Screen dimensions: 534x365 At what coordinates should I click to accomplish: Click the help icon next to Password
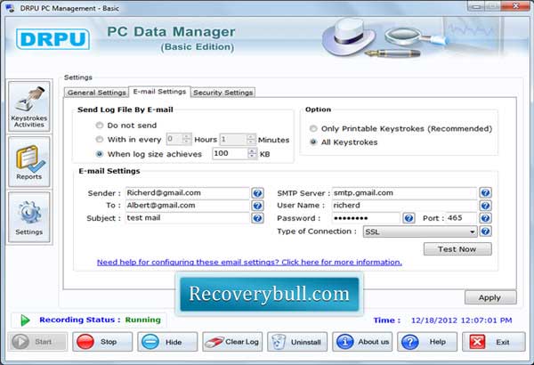(x=409, y=218)
